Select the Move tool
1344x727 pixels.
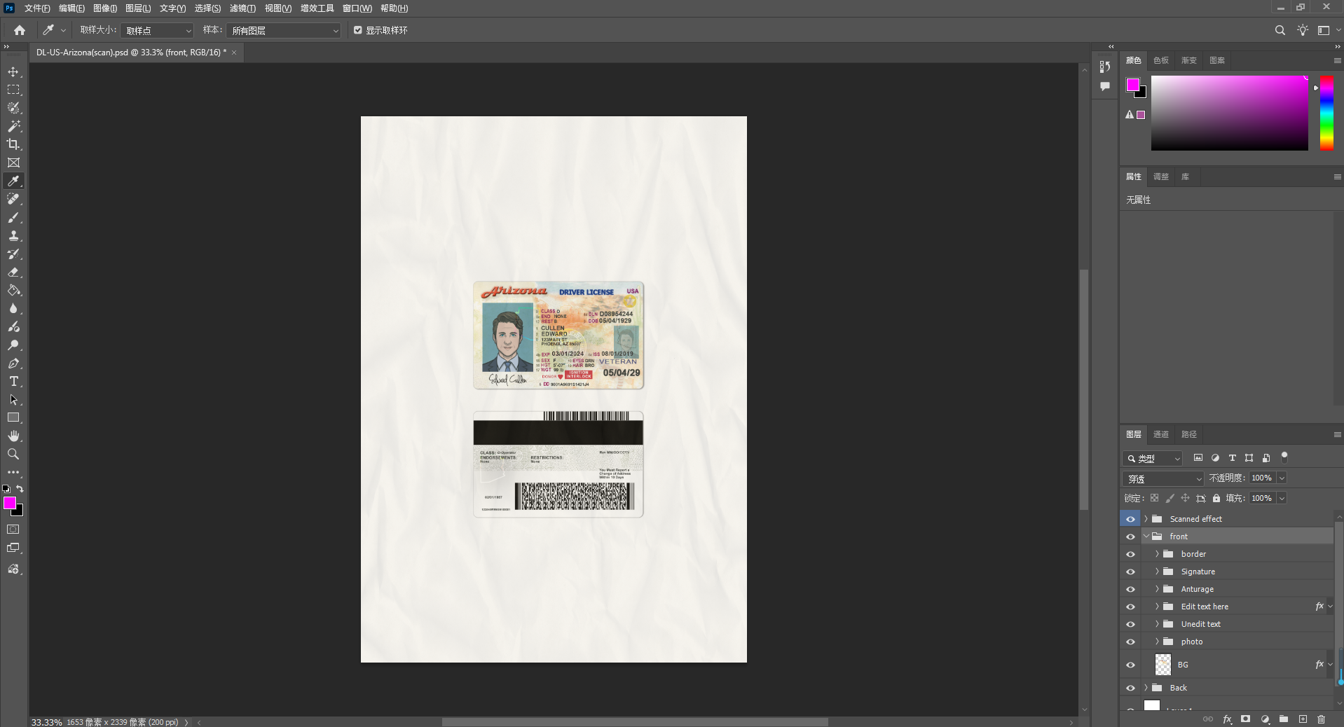click(13, 72)
